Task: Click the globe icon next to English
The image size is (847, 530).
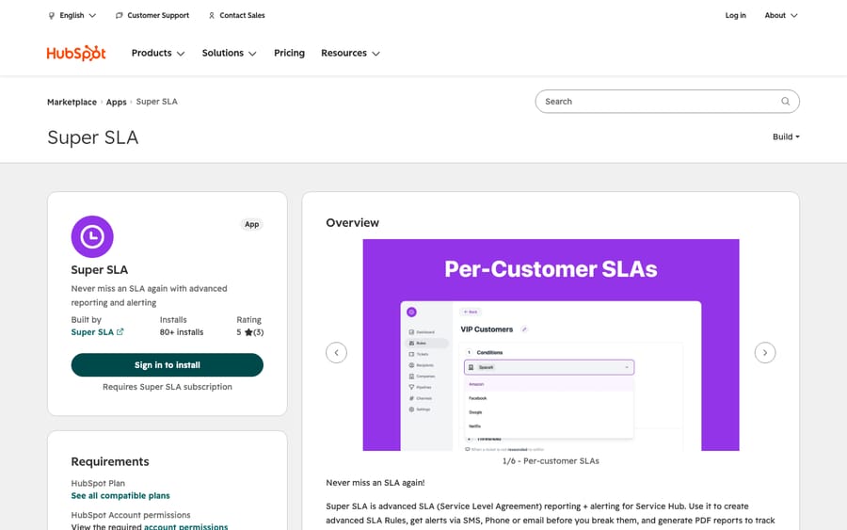Action: point(52,16)
